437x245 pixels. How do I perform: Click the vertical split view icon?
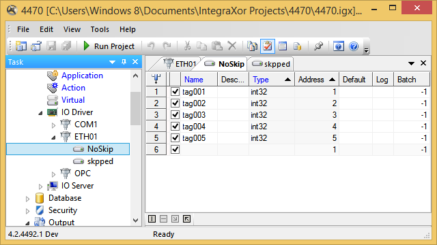(x=152, y=219)
